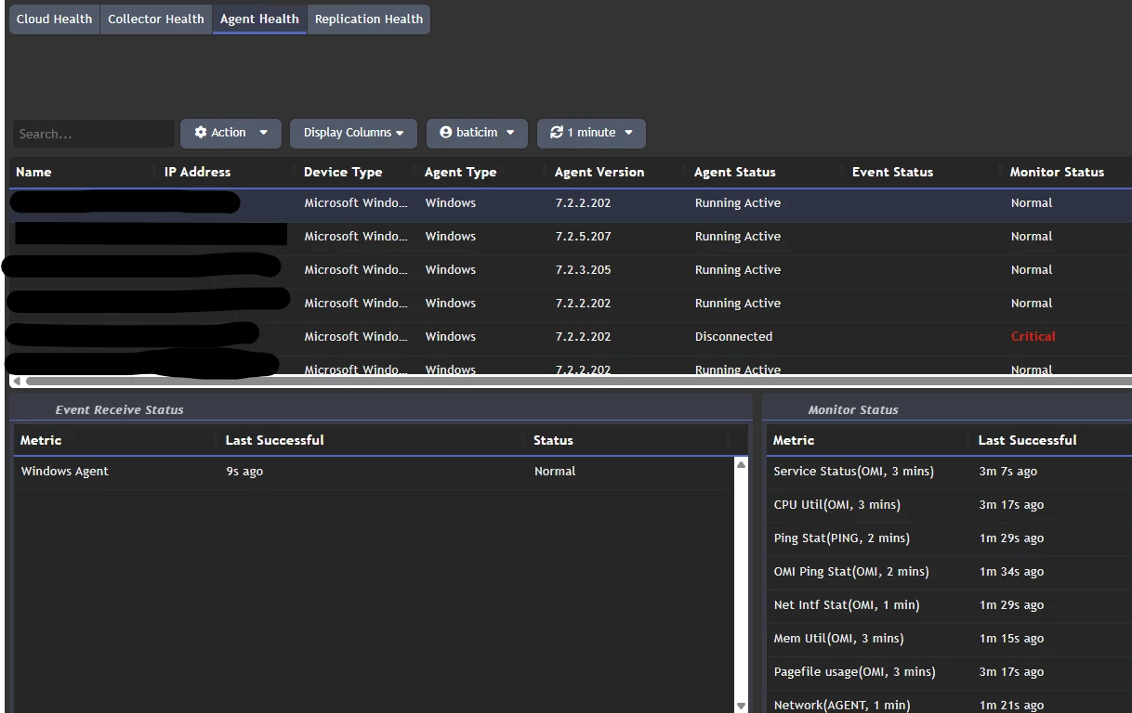Switch to the Cloud Health tab

tap(54, 19)
